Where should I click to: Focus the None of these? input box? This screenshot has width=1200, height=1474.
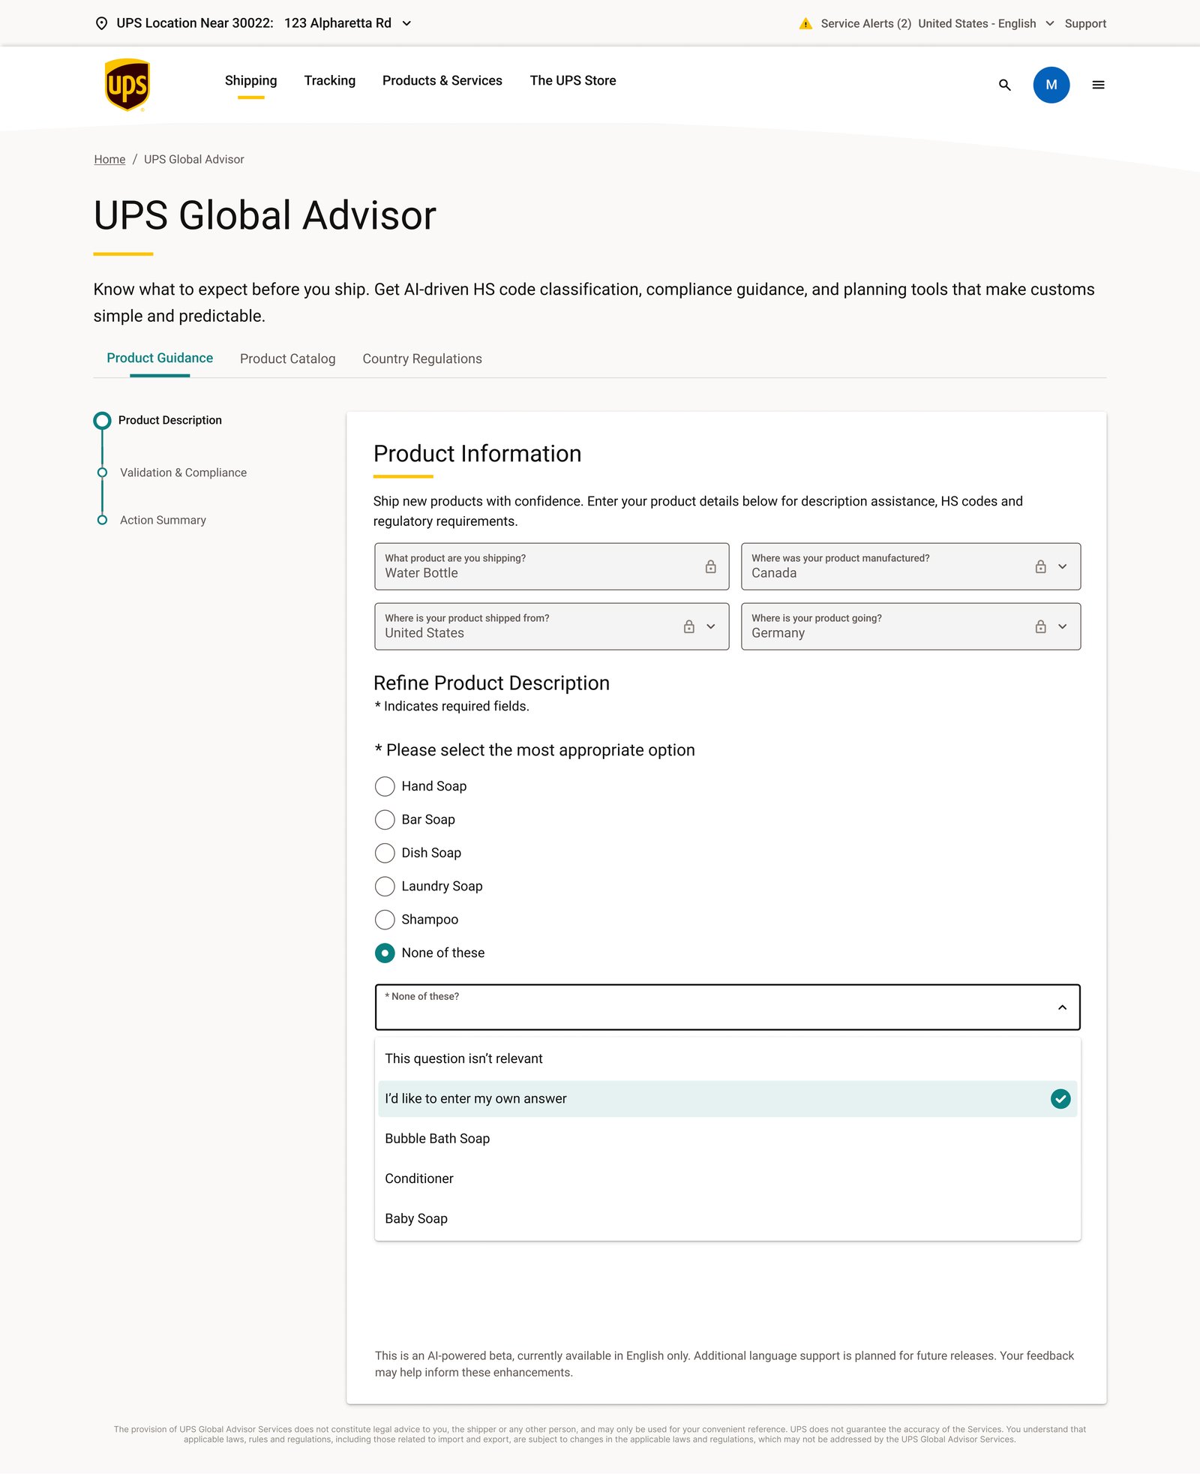tap(727, 1007)
